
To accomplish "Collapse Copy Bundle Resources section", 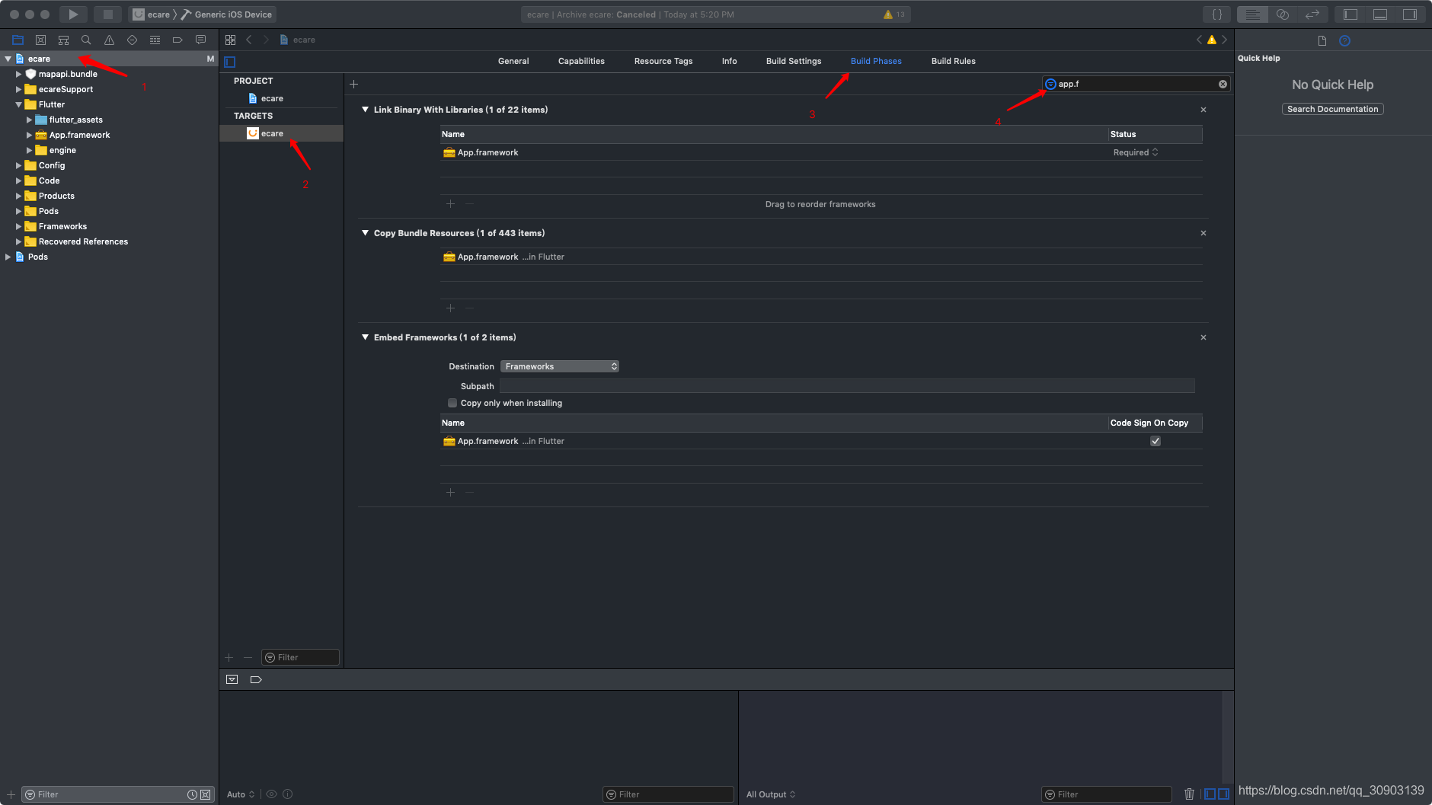I will pos(366,233).
